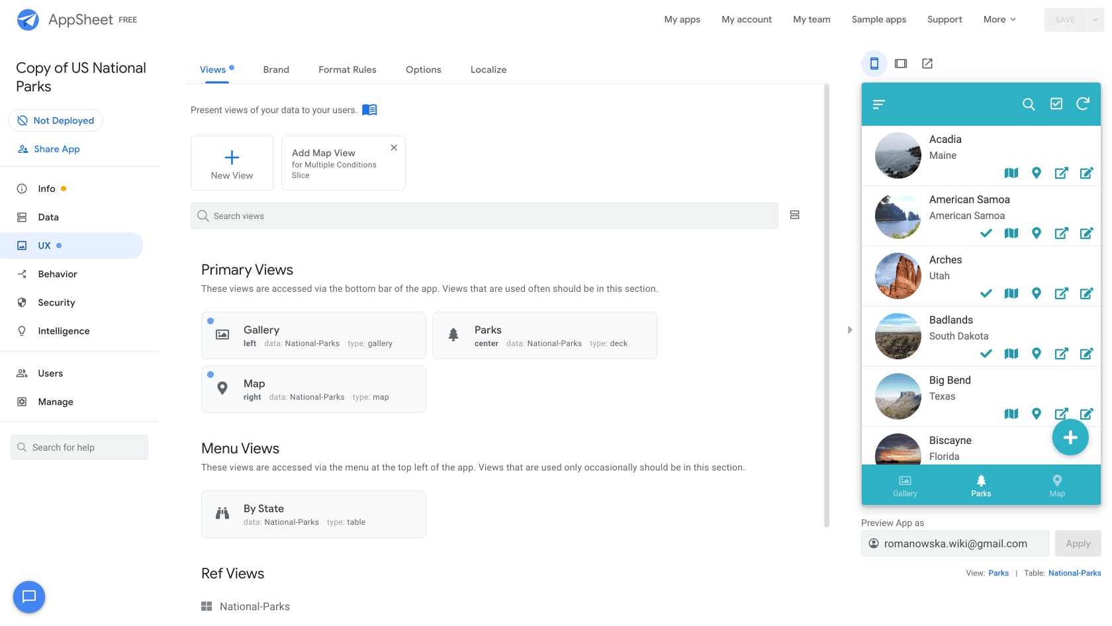Switch to mobile phone preview mode
Screen dimensions: 1112x626
[x=874, y=64]
